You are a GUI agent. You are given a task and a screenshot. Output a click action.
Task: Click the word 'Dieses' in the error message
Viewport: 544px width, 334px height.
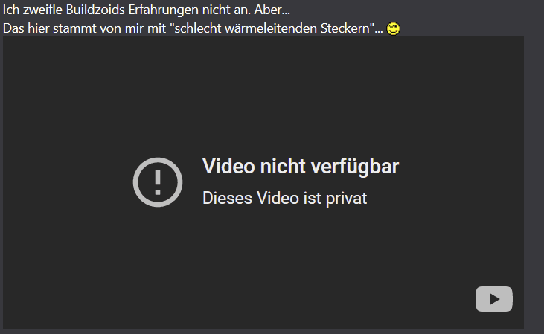(x=227, y=198)
